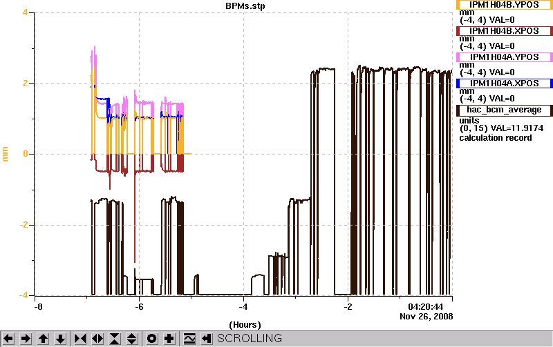
Task: Click the Nov 26, 2008 date label
Action: tap(426, 316)
